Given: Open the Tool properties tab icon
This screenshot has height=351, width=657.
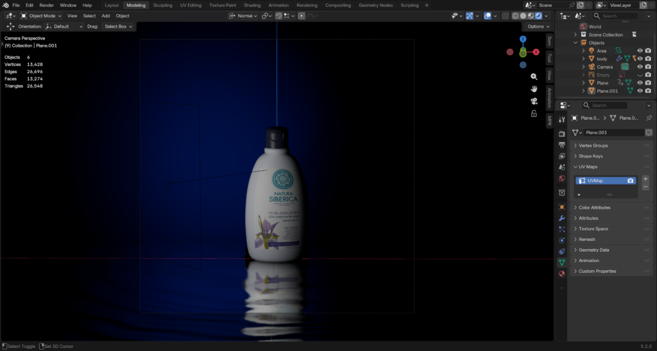Looking at the screenshot, I should tap(562, 120).
